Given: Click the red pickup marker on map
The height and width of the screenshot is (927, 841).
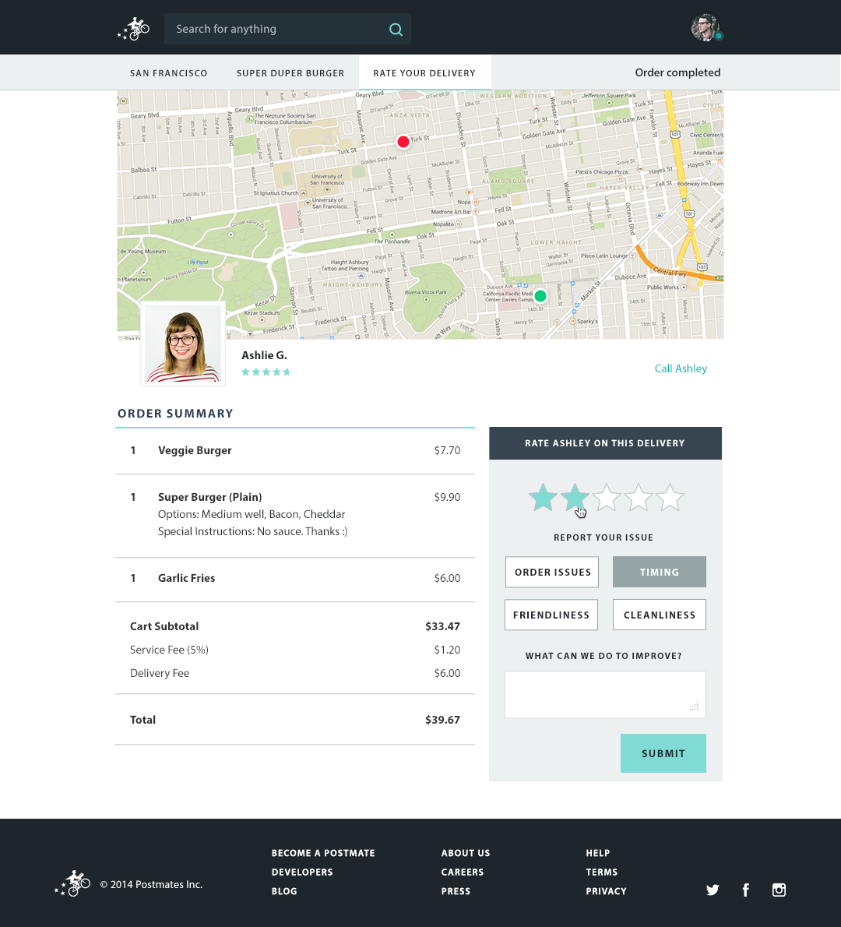Looking at the screenshot, I should (x=403, y=142).
